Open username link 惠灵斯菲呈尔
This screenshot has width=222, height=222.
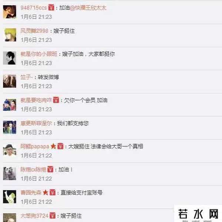36,123
